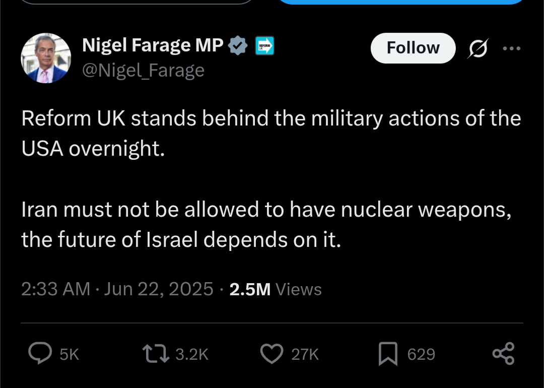Image resolution: width=544 pixels, height=388 pixels.
Task: Open the Reform UK affiliation badge
Action: pyautogui.click(x=265, y=45)
